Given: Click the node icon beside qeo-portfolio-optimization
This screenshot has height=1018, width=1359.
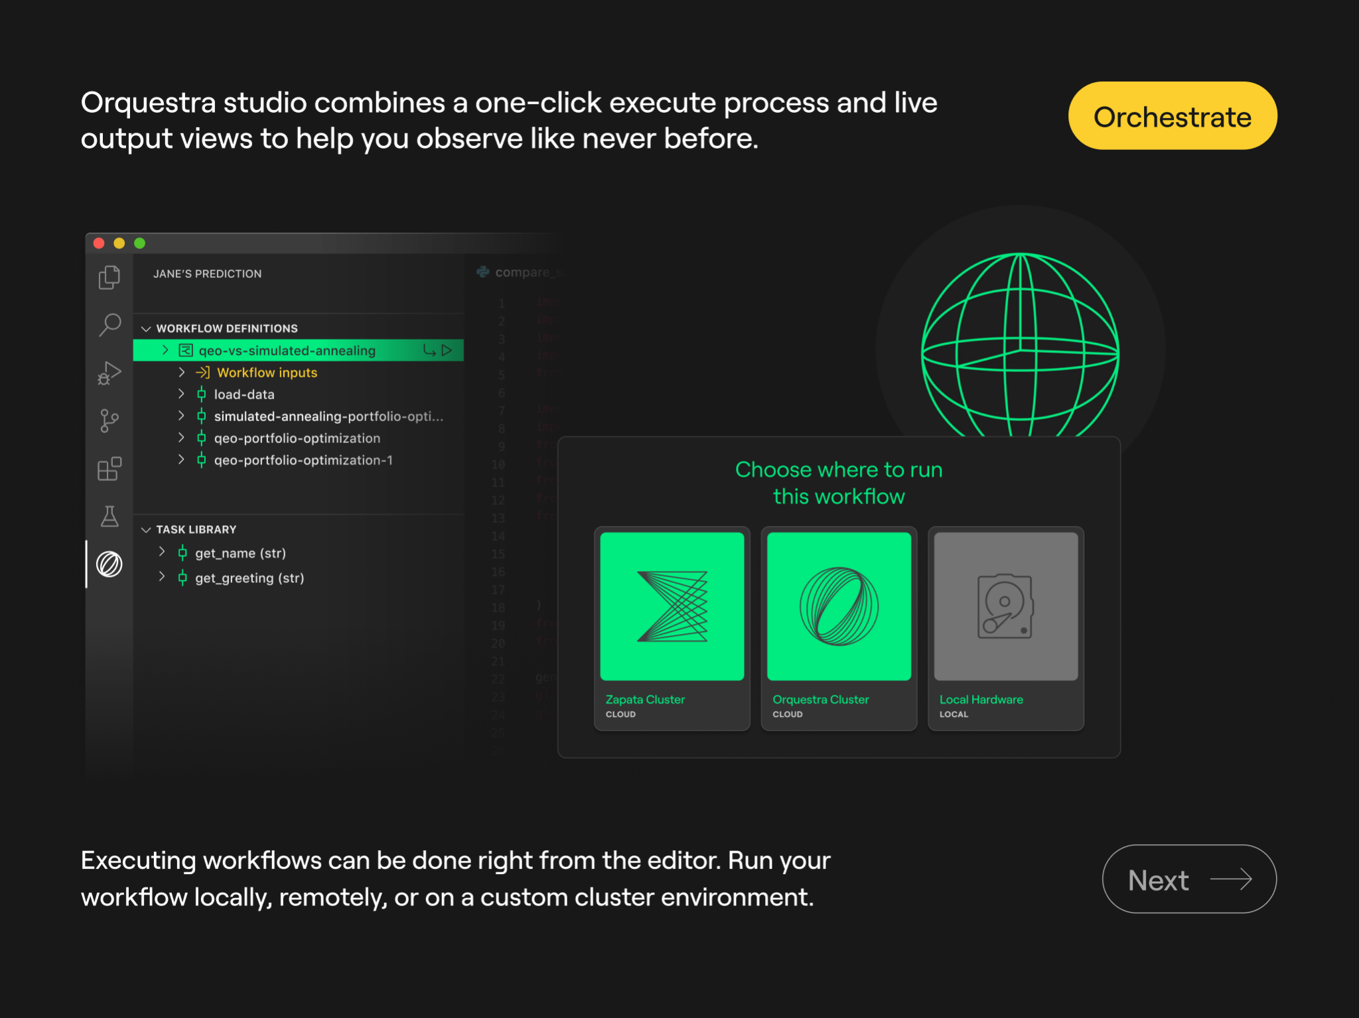Looking at the screenshot, I should [202, 438].
